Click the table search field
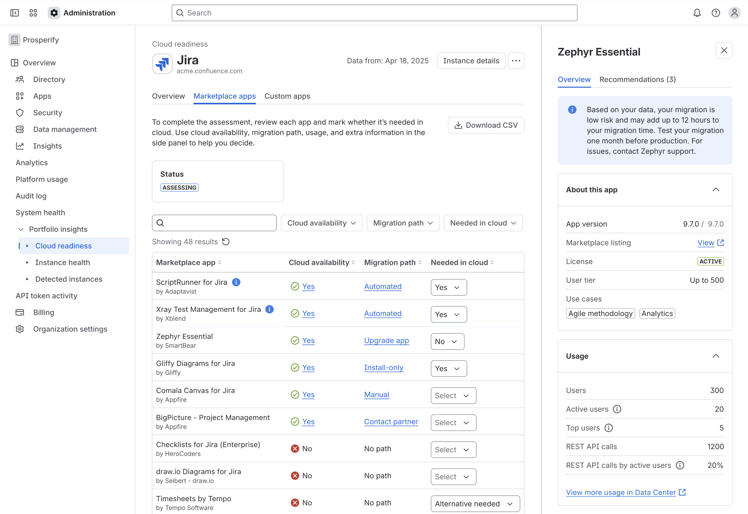The height and width of the screenshot is (514, 748). 214,223
